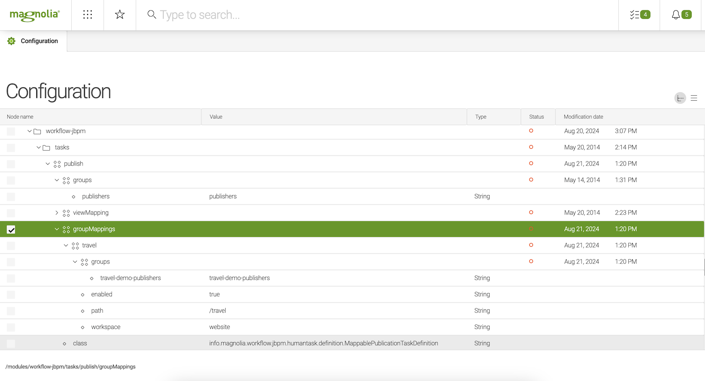Collapse the workflow-jbpm folder
The width and height of the screenshot is (705, 381).
pyautogui.click(x=30, y=131)
